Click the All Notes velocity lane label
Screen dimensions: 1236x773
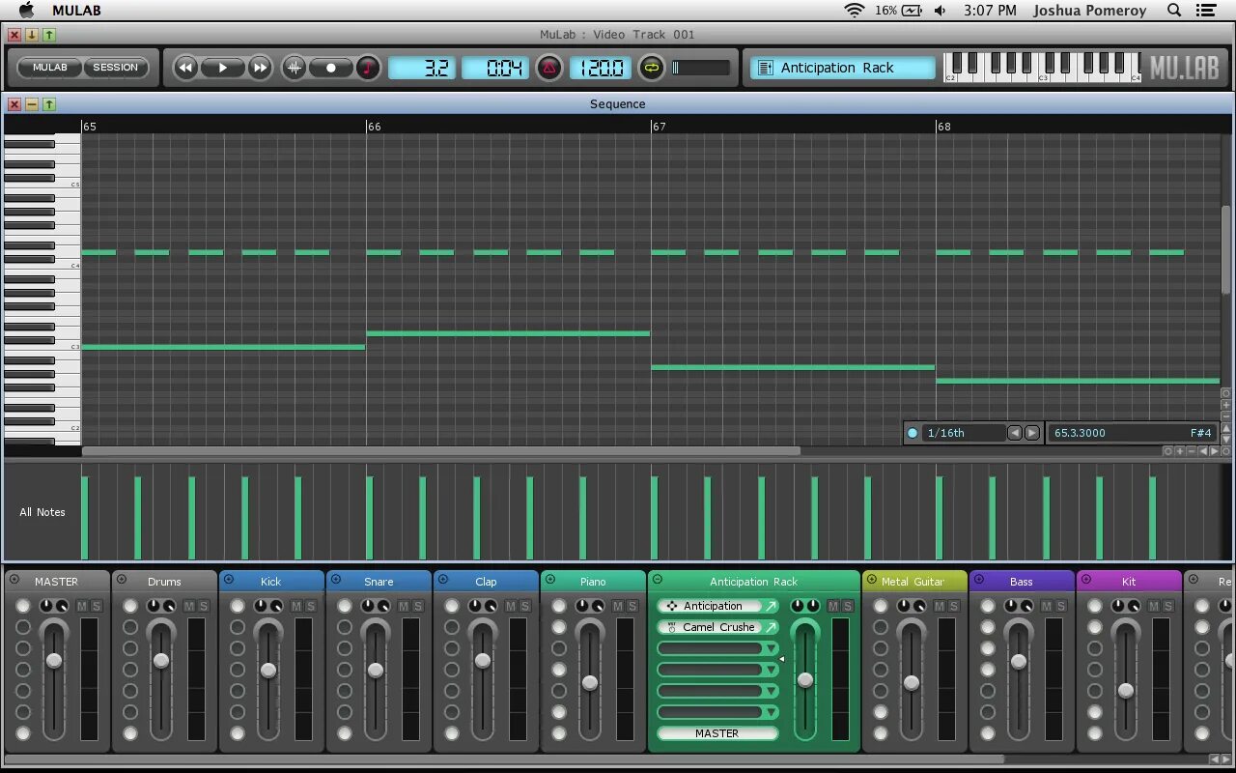pyautogui.click(x=42, y=512)
